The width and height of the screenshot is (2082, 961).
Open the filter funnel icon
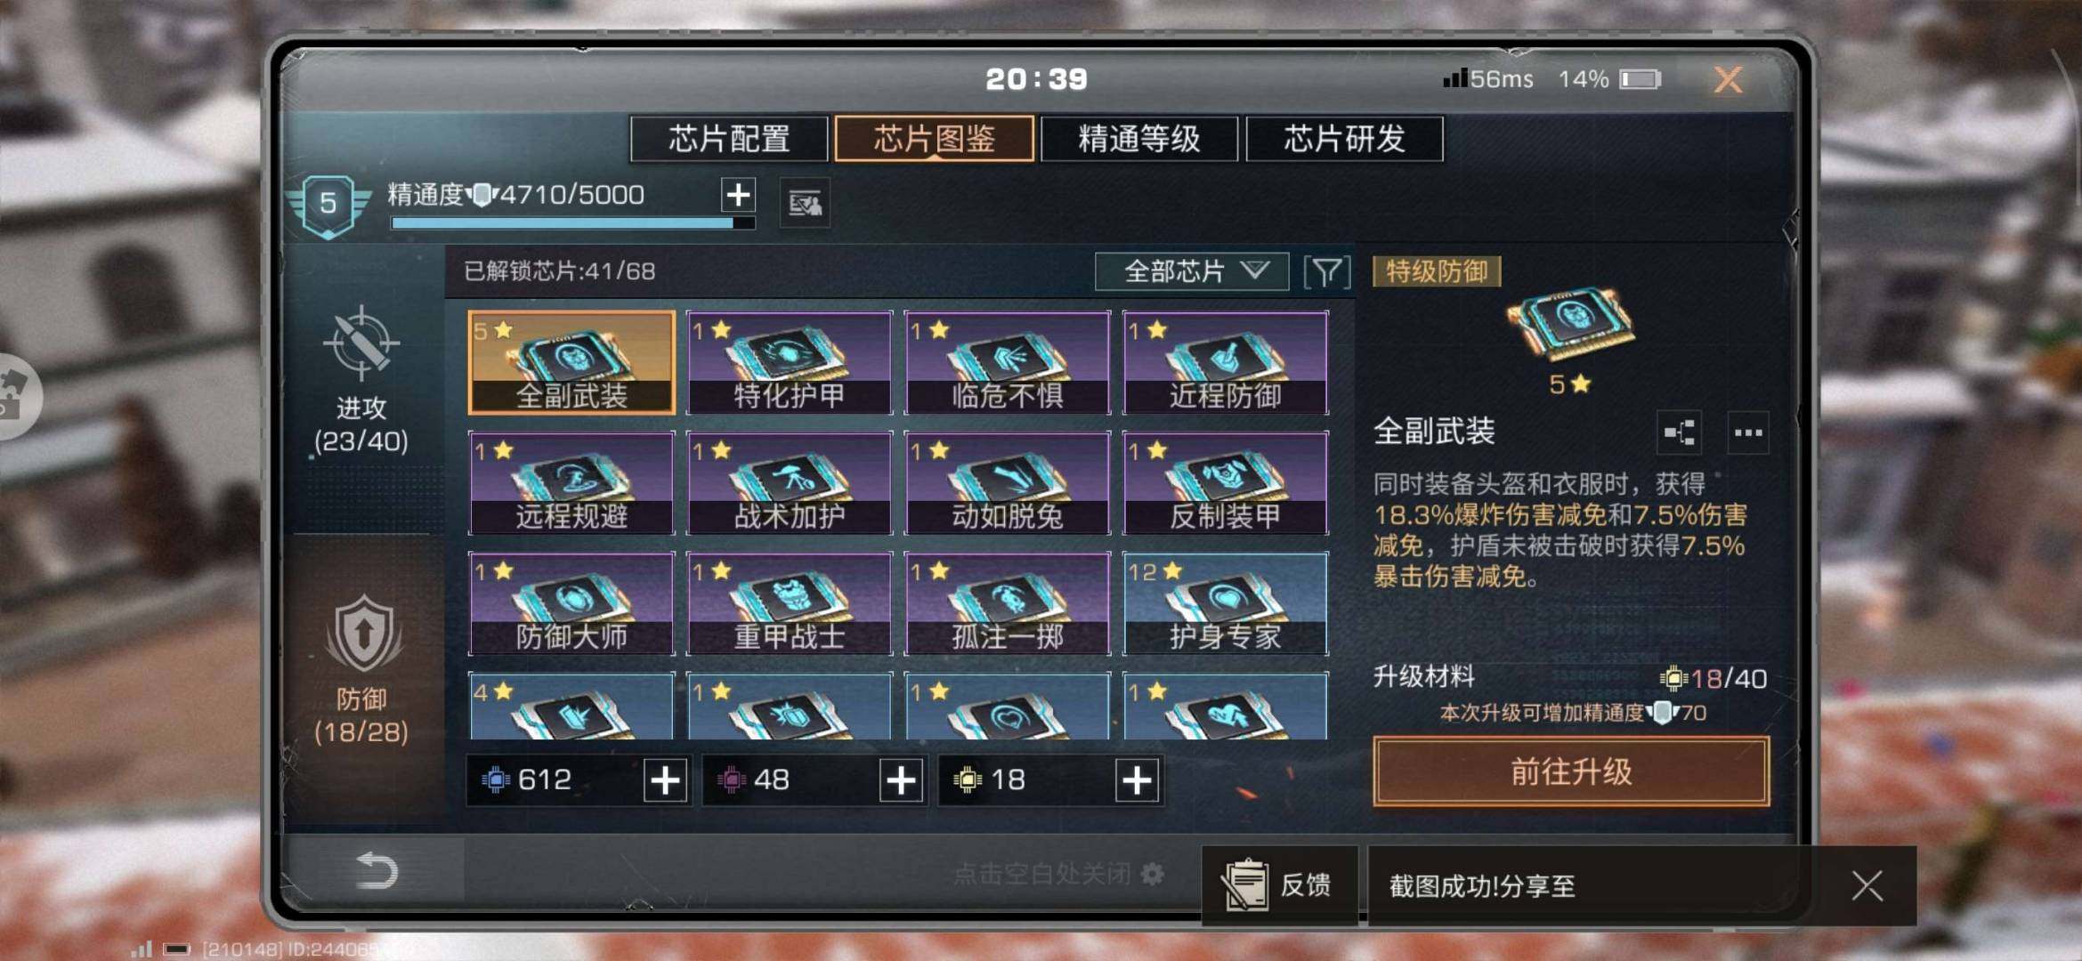pyautogui.click(x=1326, y=271)
